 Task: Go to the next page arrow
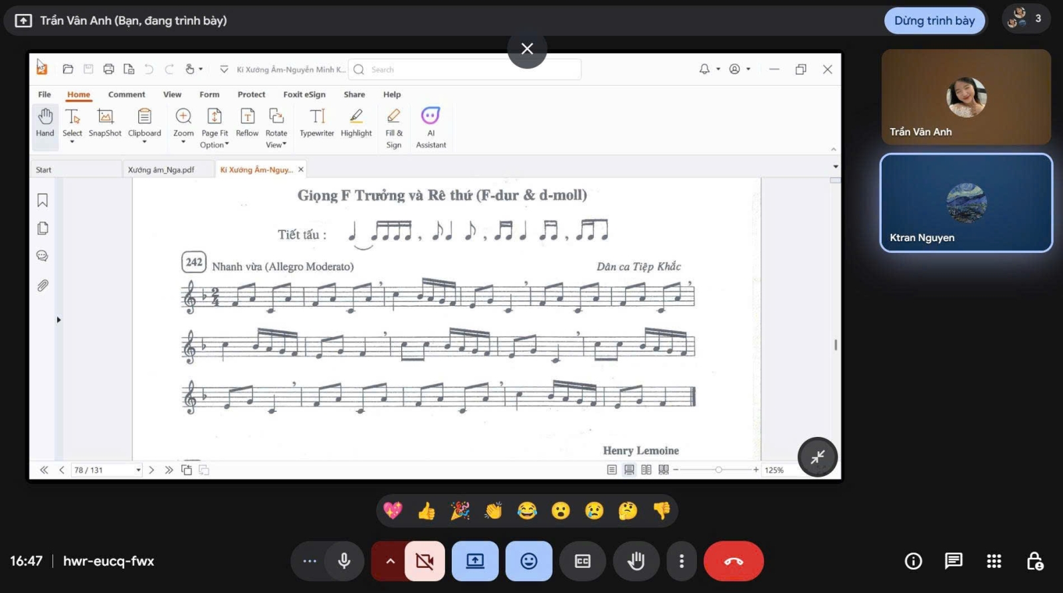151,470
